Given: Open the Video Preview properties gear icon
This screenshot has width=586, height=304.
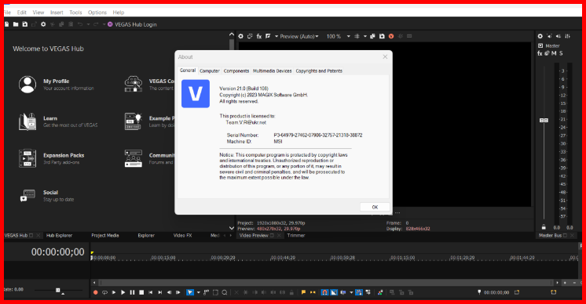Looking at the screenshot, I should (240, 36).
